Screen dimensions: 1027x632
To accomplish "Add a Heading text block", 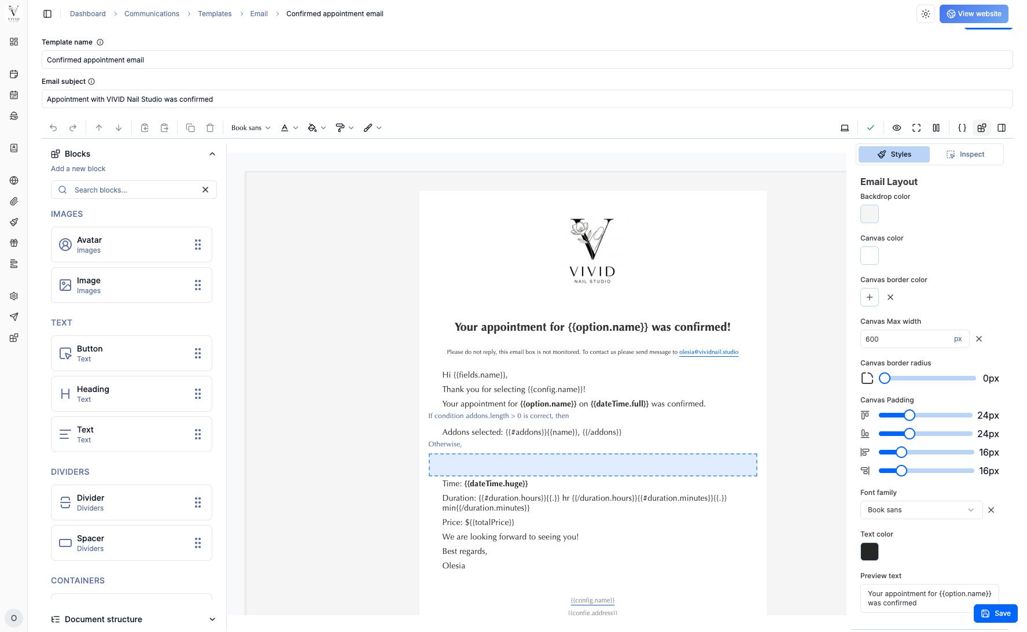I will coord(131,394).
